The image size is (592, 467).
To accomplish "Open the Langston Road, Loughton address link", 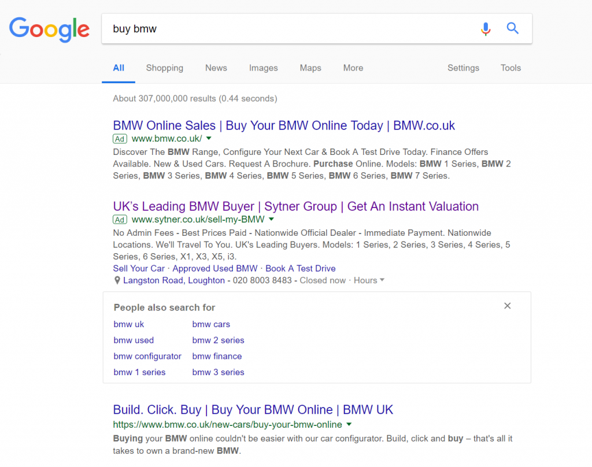I will pos(173,280).
